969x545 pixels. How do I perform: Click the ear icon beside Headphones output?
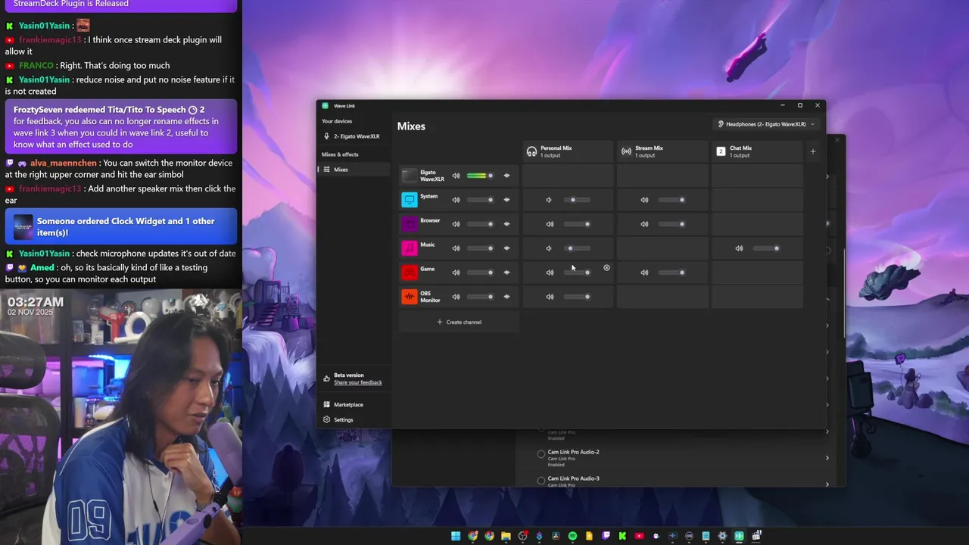pos(721,124)
